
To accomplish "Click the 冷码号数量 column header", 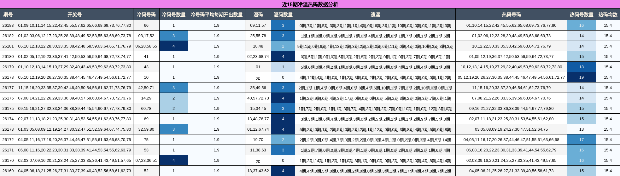I will [x=173, y=14].
